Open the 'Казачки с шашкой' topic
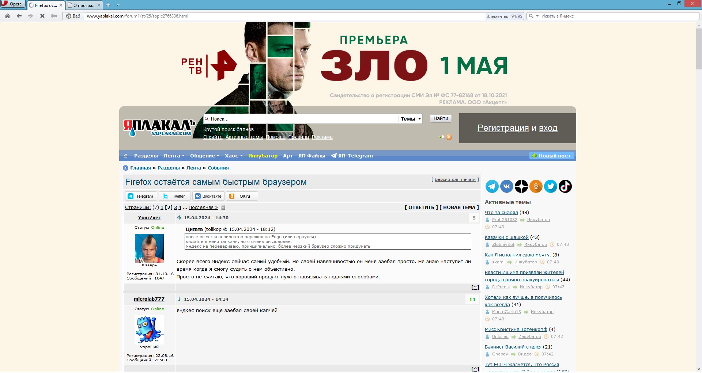Image resolution: width=702 pixels, height=373 pixels. pyautogui.click(x=507, y=237)
